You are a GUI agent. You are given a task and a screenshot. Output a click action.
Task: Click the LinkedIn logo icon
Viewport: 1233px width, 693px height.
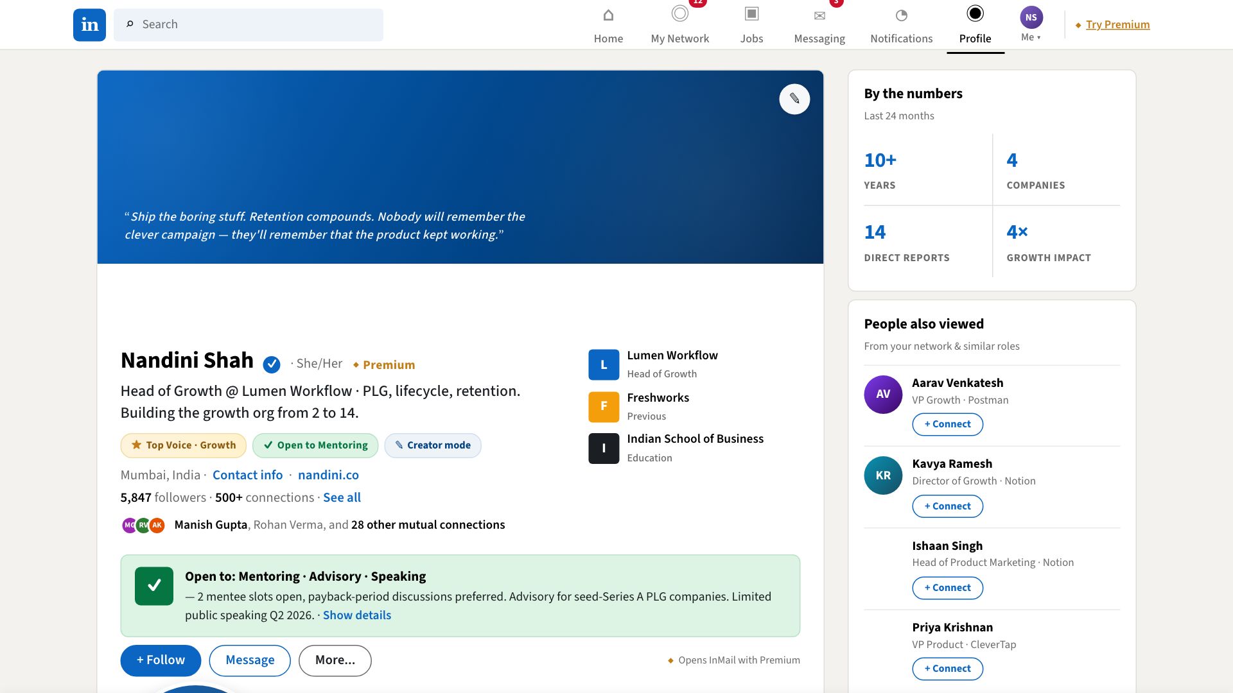(89, 25)
